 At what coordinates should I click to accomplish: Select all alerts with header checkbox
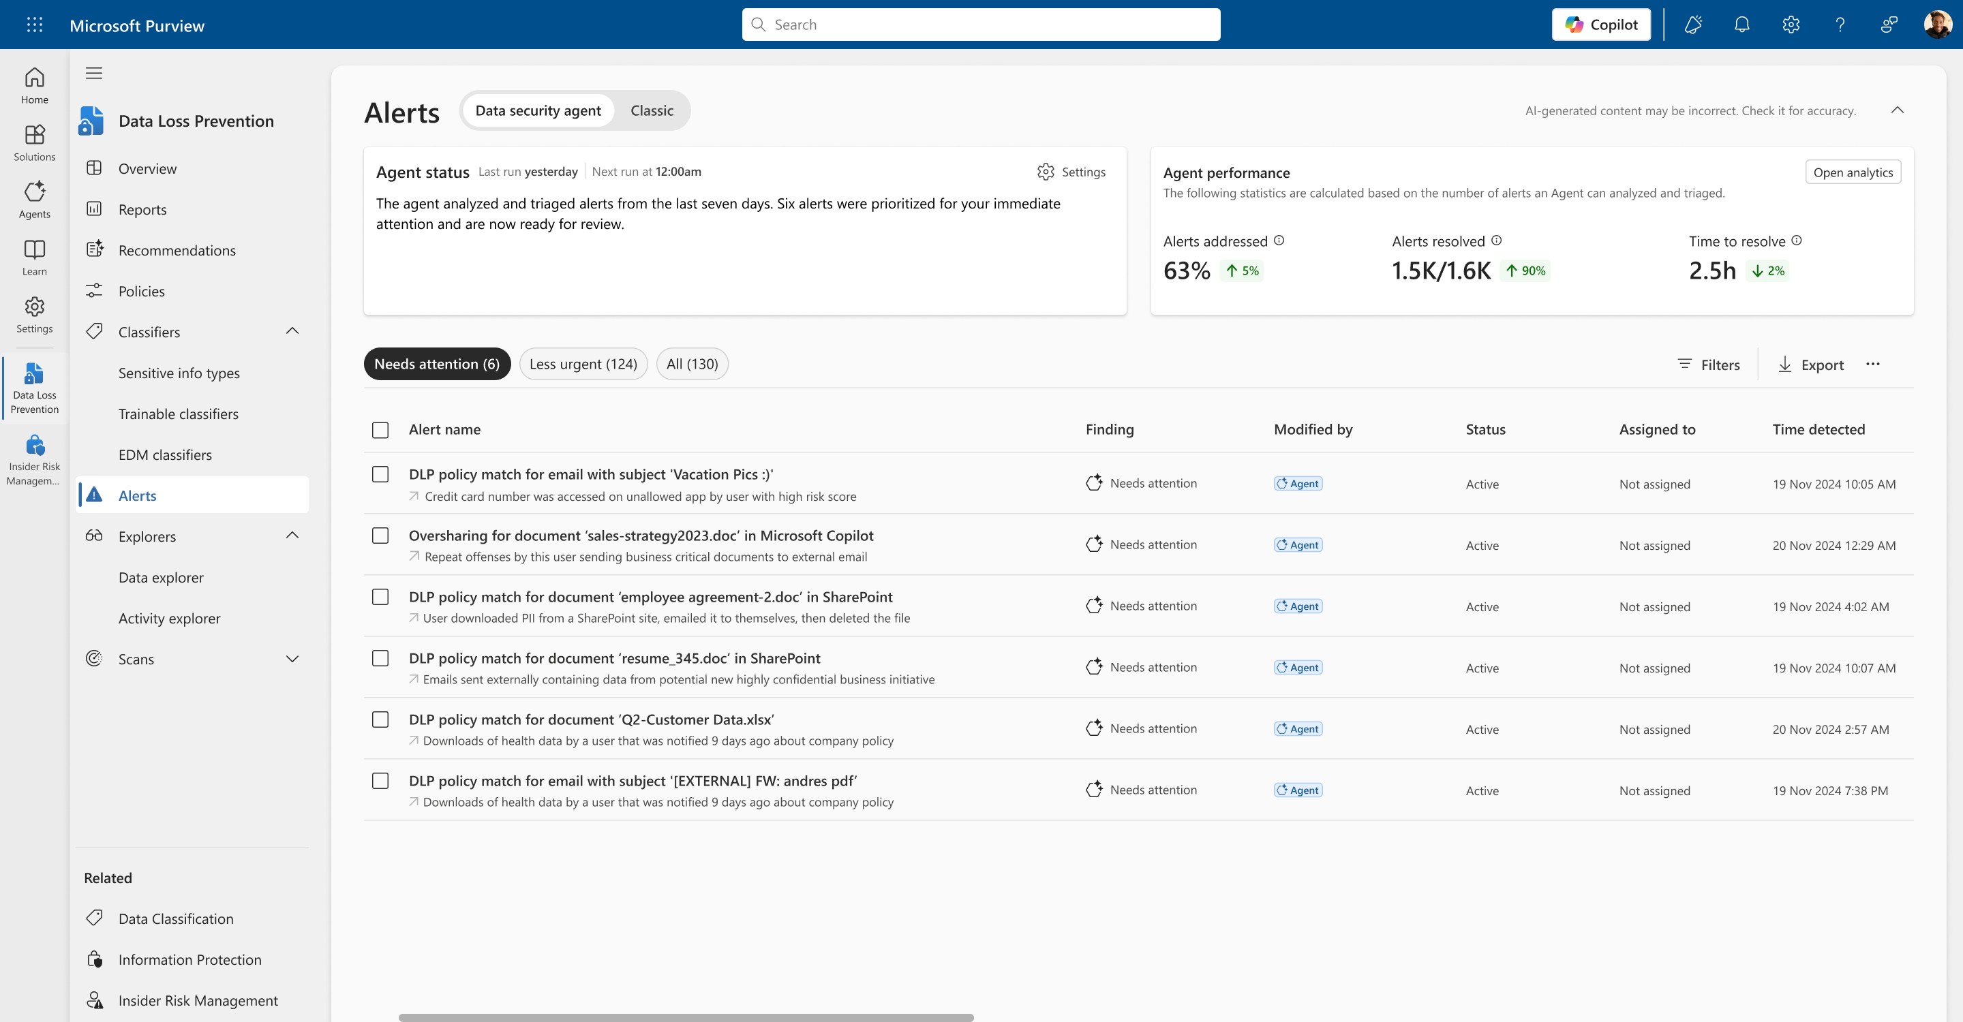380,431
